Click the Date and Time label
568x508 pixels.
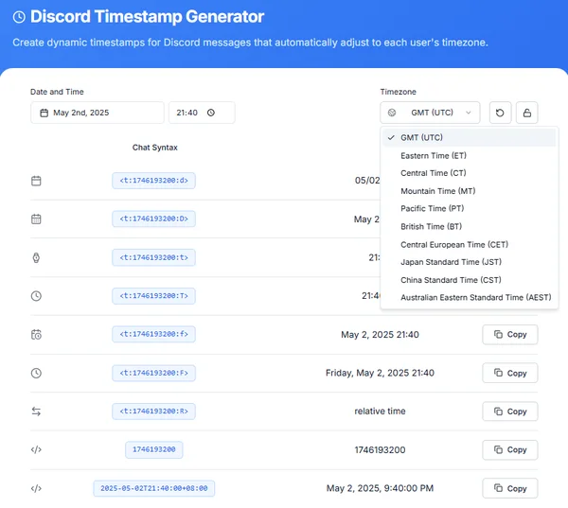(57, 92)
